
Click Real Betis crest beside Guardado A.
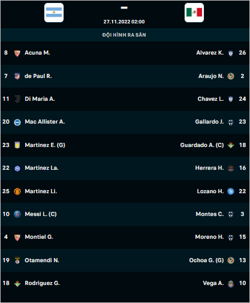(231, 145)
